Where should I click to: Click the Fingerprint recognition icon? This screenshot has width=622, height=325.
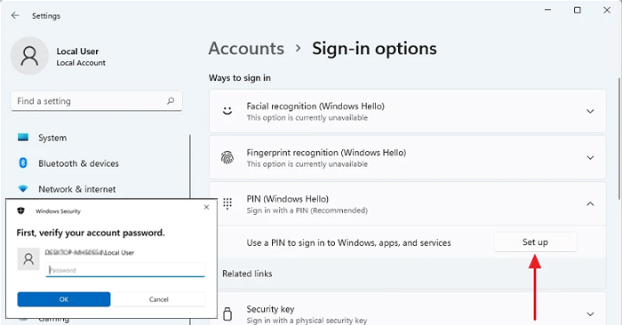227,157
